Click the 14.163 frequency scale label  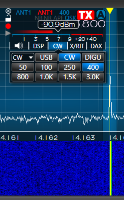coord(83,138)
